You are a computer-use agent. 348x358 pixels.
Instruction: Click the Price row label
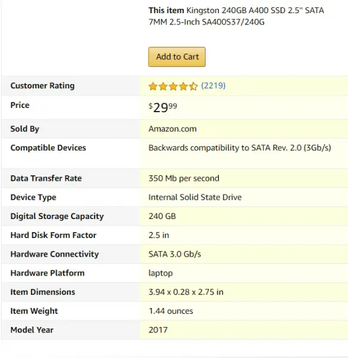(x=20, y=105)
